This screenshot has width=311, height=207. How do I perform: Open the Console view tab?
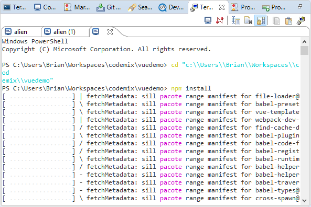click(45, 7)
